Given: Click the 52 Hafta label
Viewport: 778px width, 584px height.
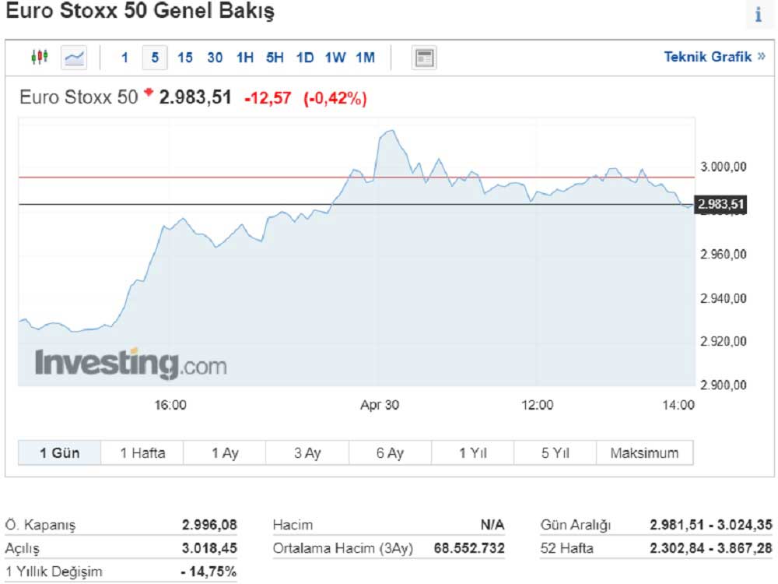Looking at the screenshot, I should point(566,548).
